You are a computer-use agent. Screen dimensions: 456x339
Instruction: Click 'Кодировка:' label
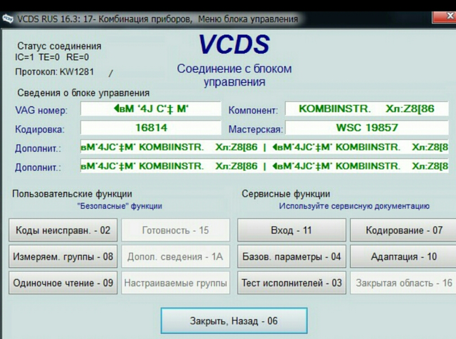[40, 129]
